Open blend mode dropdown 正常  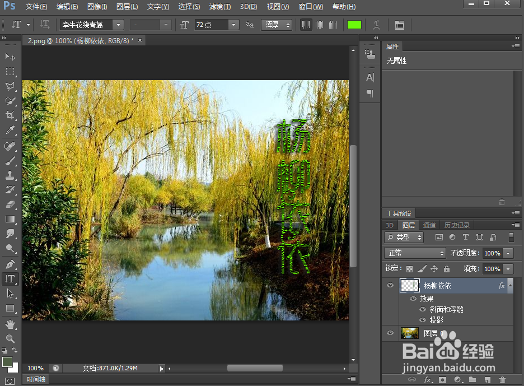coord(415,253)
